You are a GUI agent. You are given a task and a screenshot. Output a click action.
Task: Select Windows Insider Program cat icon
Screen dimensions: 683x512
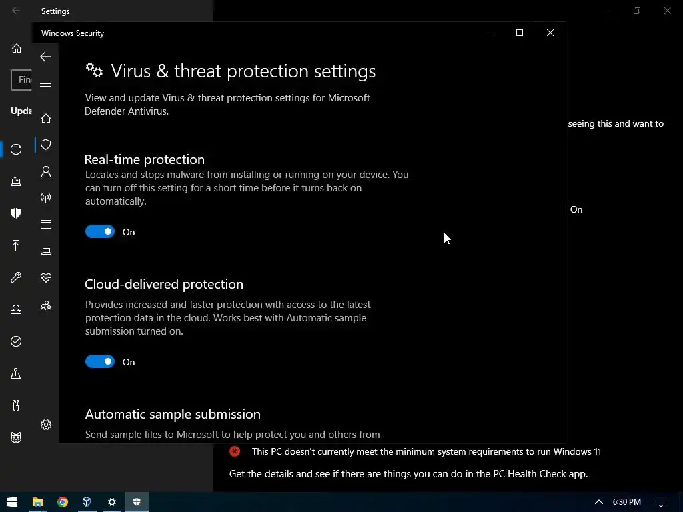[x=16, y=437]
